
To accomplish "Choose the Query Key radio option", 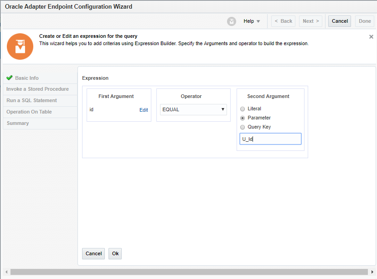I will (x=243, y=127).
